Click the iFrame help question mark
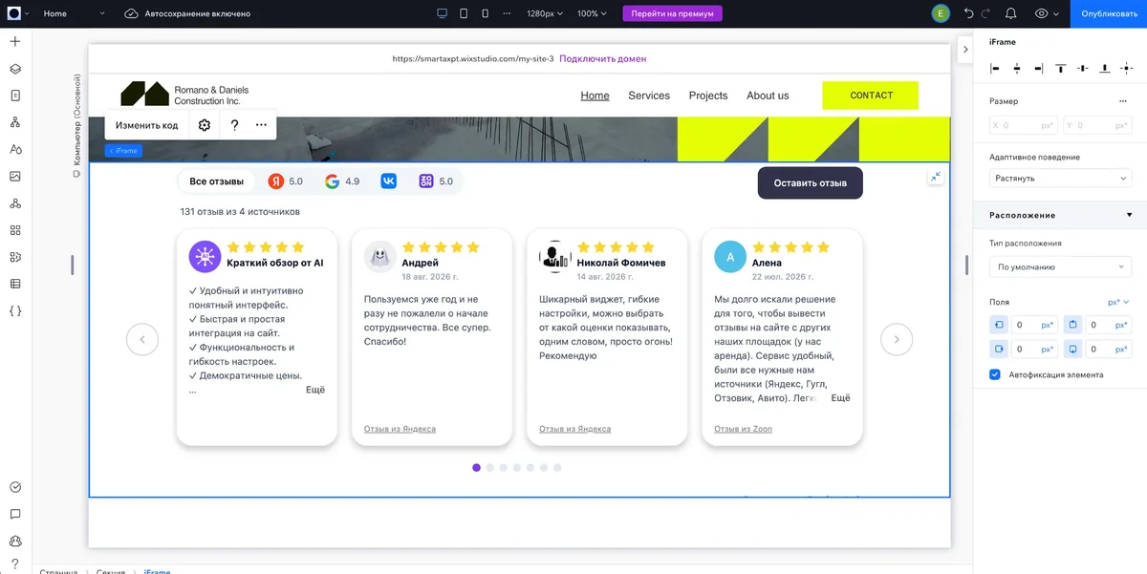 [x=234, y=125]
